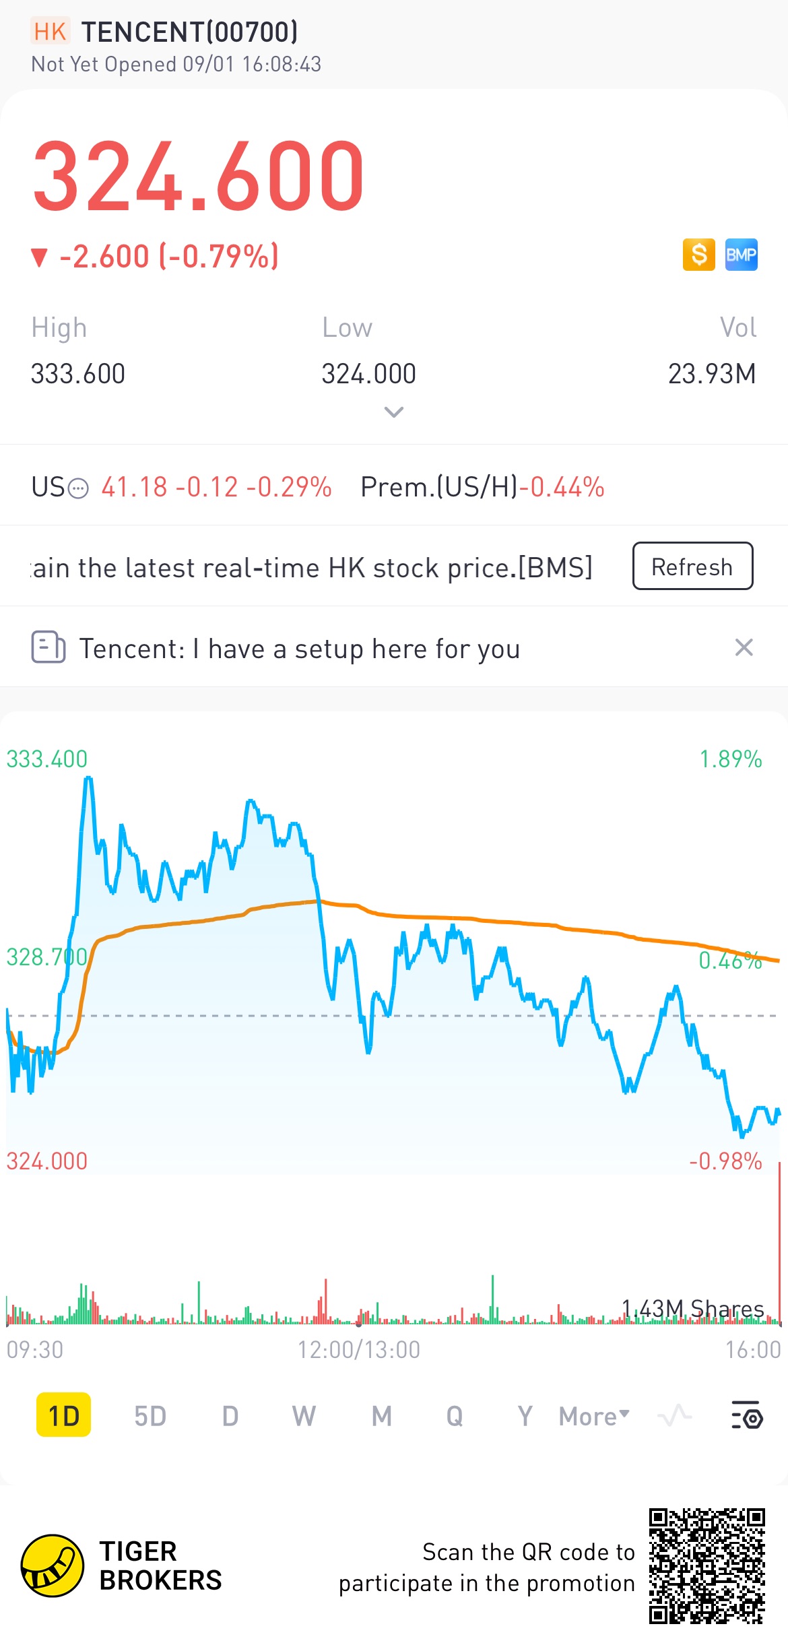Tap the Tiger Brokers logo
This screenshot has width=788, height=1647.
click(53, 1565)
